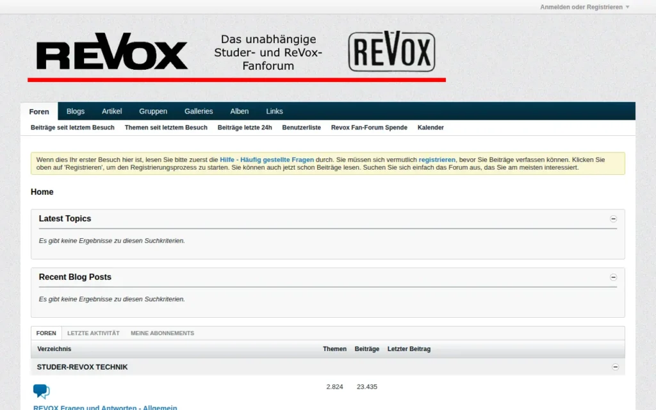Open Beiträge seit letztem Besuch
Screen dimensions: 656x410
click(x=72, y=127)
